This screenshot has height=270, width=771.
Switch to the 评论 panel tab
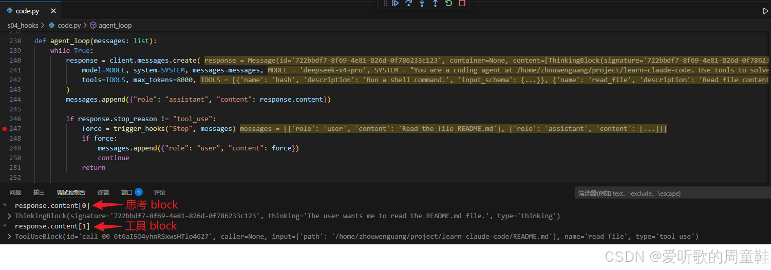(160, 192)
